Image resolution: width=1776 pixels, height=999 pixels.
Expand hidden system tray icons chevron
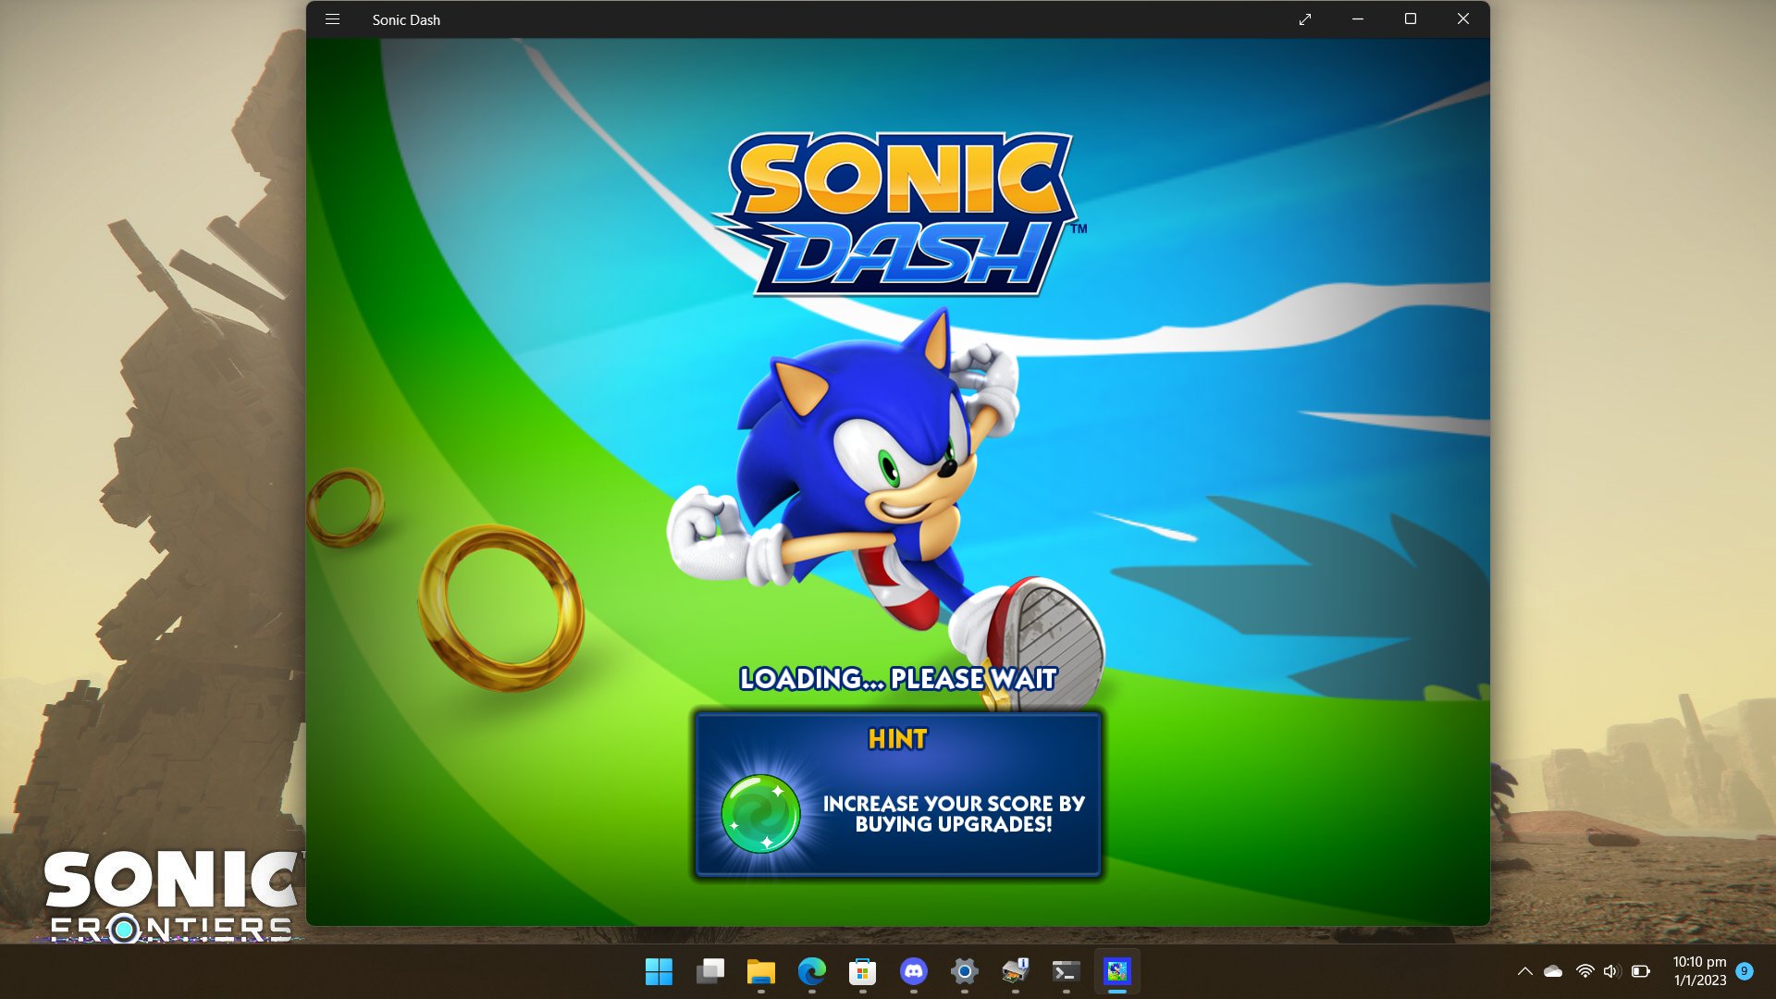coord(1525,971)
